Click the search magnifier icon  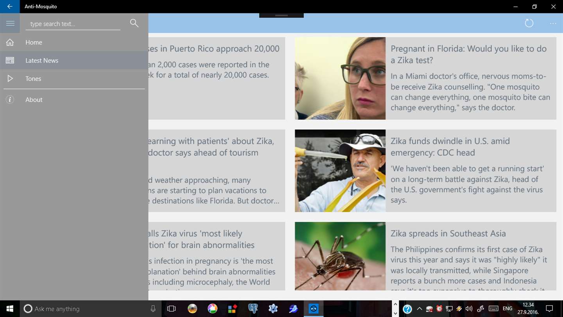[x=134, y=23]
